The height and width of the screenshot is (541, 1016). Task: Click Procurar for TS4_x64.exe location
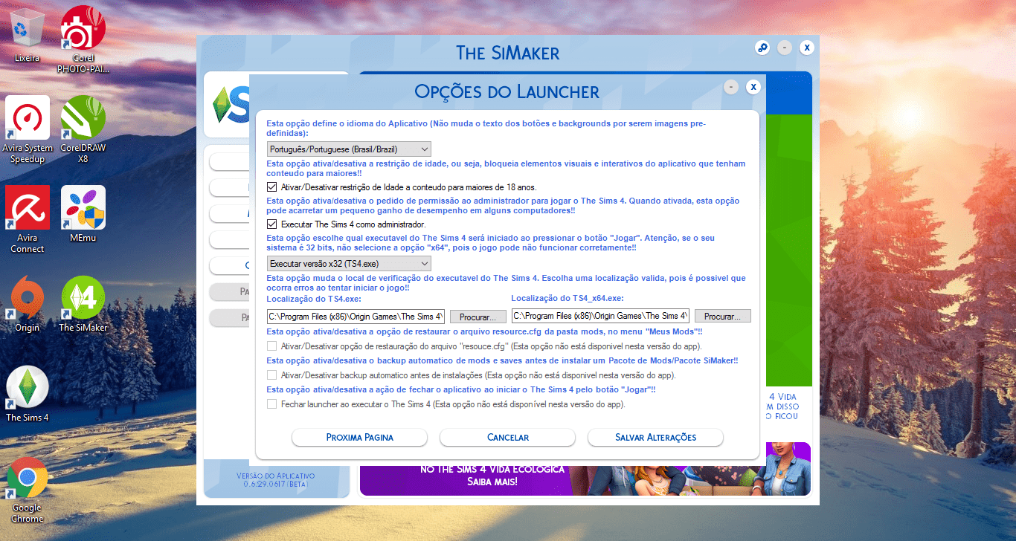click(x=723, y=317)
